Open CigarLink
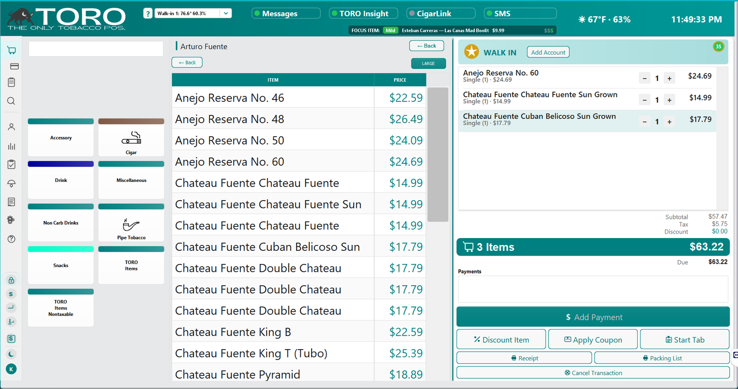Screen dimensions: 738x389 441,14
